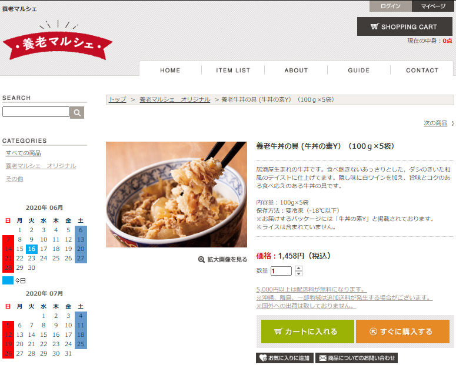The width and height of the screenshot is (456, 365).
Task: Open the ITEM LIST tab
Action: point(233,71)
